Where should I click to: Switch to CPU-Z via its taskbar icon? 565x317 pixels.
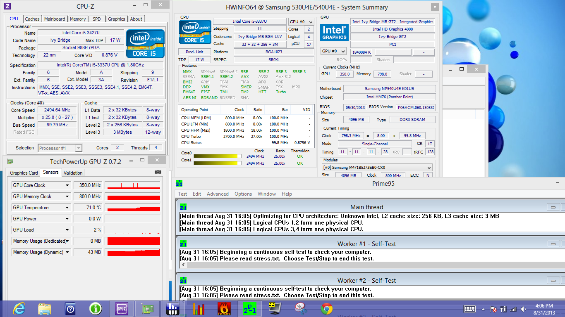(x=121, y=308)
